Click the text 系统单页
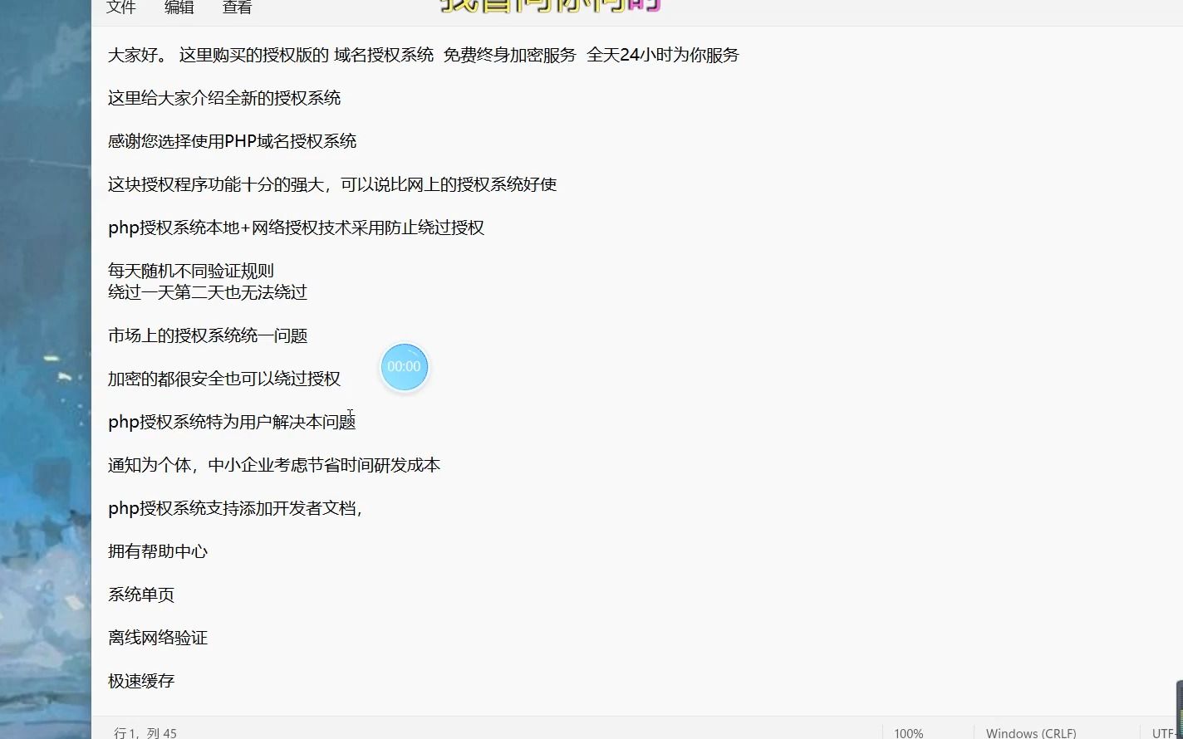The height and width of the screenshot is (739, 1183). (x=140, y=595)
